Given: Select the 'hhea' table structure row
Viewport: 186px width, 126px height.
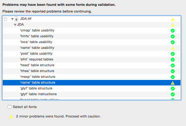Looking at the screenshot, I should (x=91, y=71).
